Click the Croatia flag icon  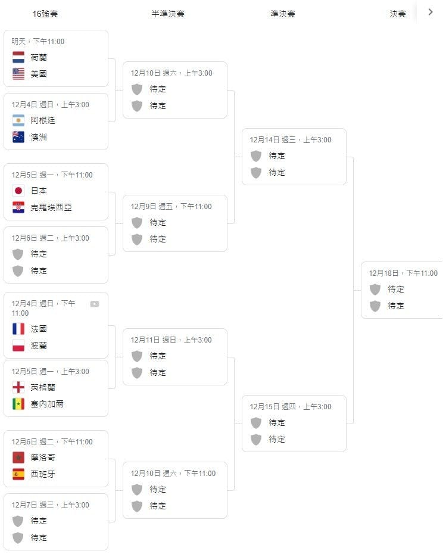(x=18, y=207)
